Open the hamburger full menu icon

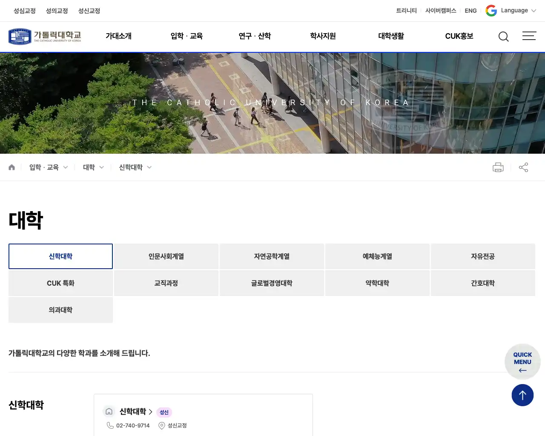coord(529,36)
